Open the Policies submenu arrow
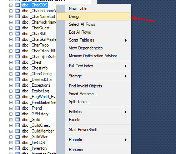The image size is (176, 154). click(126, 112)
